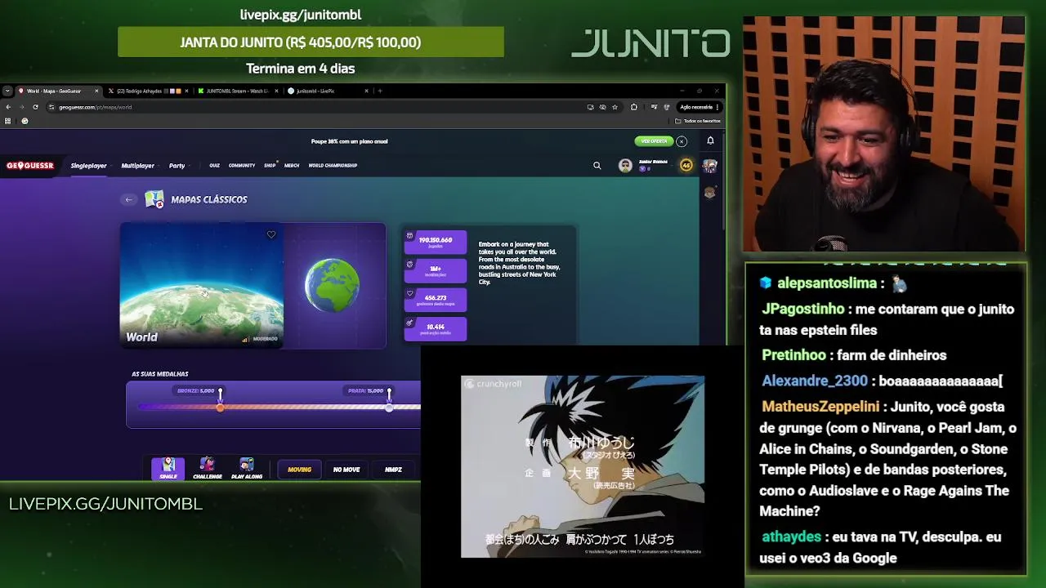
Task: Click the 10.414 average score stat
Action: (436, 328)
